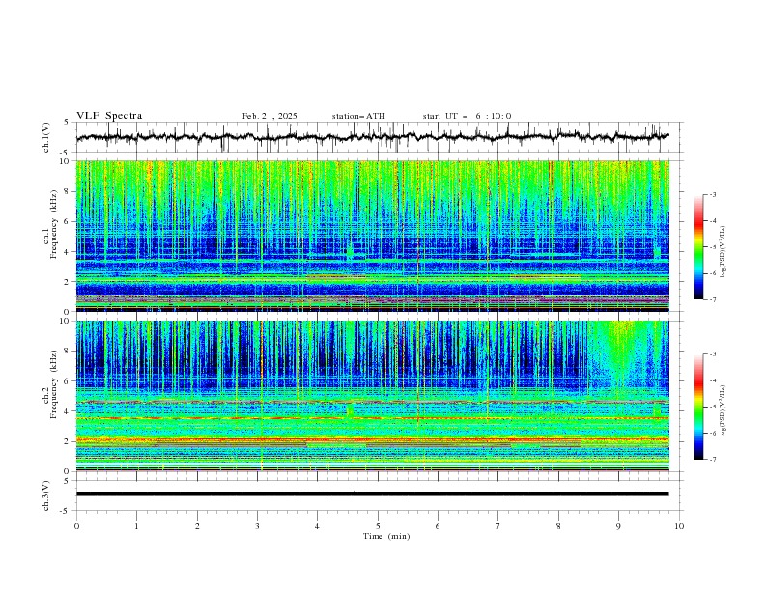Click the "2" kHz tick of ch.1 spectrogram
The height and width of the screenshot is (591, 765).
[x=69, y=281]
